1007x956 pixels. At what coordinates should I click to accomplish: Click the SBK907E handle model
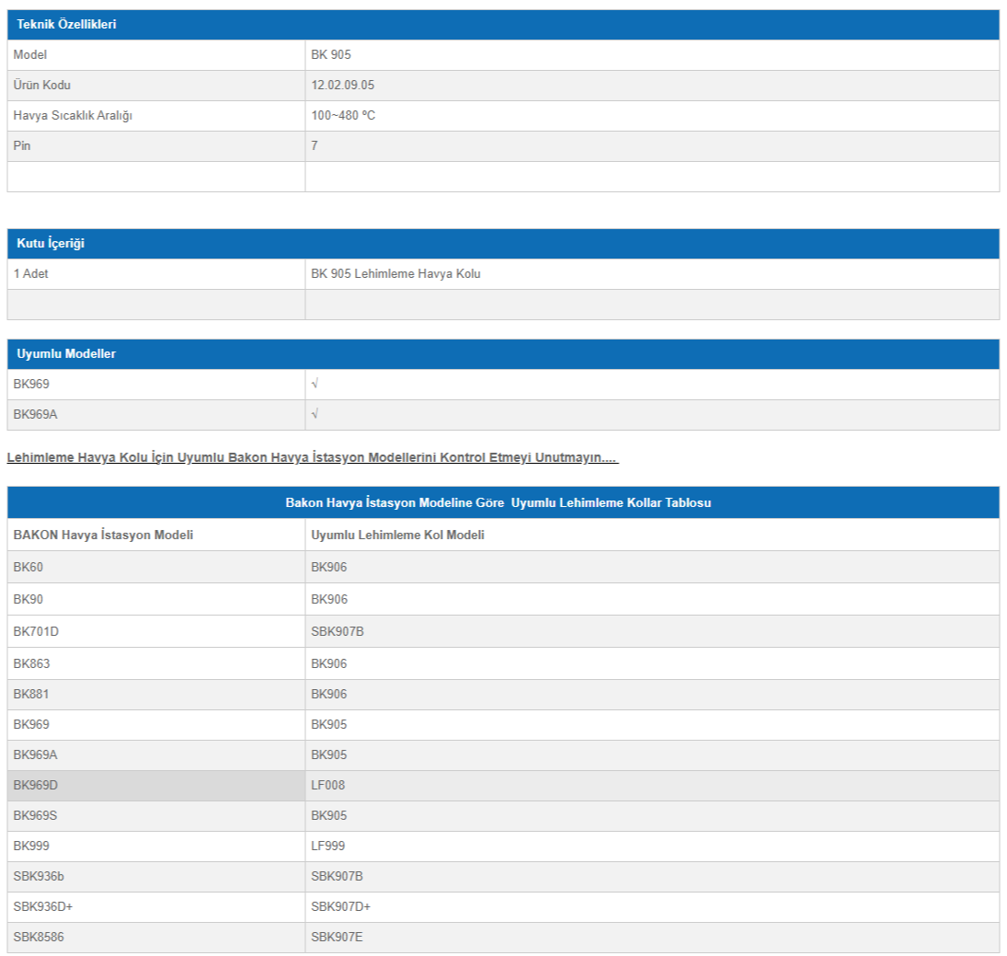(337, 938)
